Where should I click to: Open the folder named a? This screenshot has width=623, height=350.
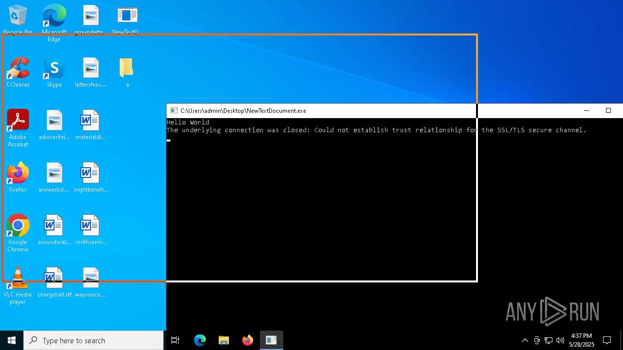tap(127, 72)
